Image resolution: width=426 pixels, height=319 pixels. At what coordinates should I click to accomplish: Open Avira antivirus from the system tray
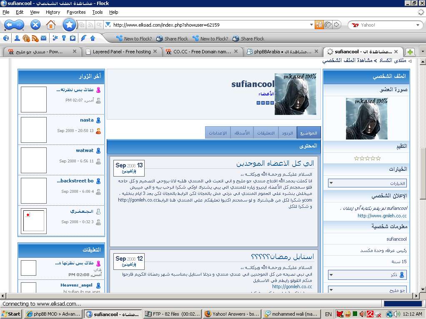(x=370, y=314)
